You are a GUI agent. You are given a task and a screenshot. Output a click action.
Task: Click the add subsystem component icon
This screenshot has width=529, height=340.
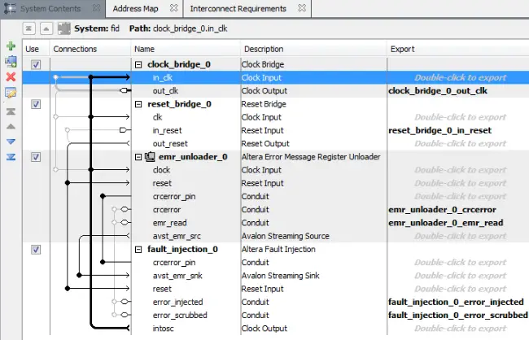point(11,61)
